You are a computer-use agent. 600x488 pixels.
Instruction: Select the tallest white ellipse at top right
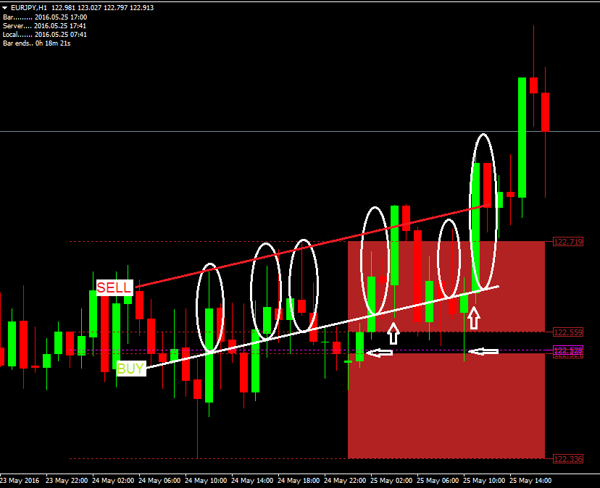tap(483, 211)
